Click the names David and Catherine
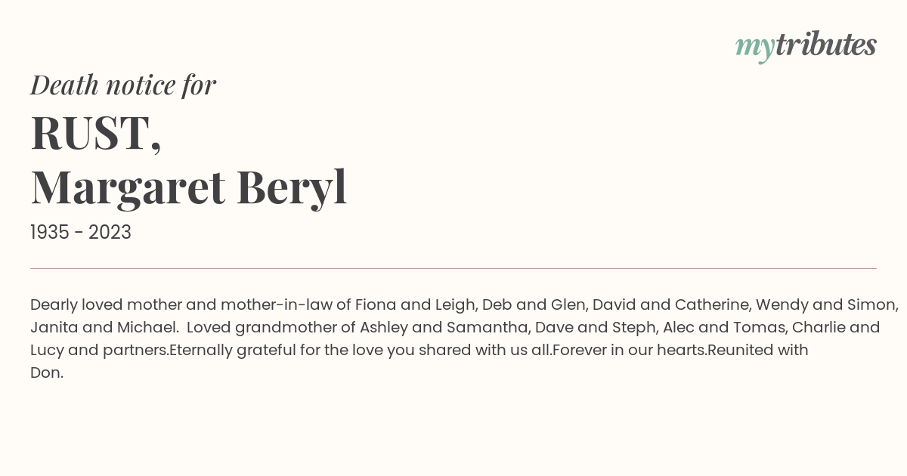907x476 pixels. click(x=671, y=305)
